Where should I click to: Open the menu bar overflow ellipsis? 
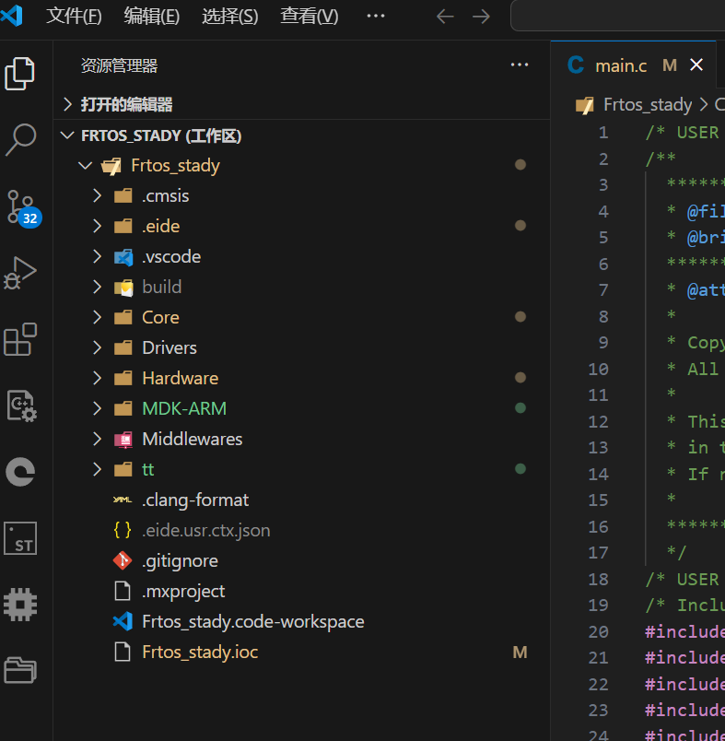pos(376,16)
